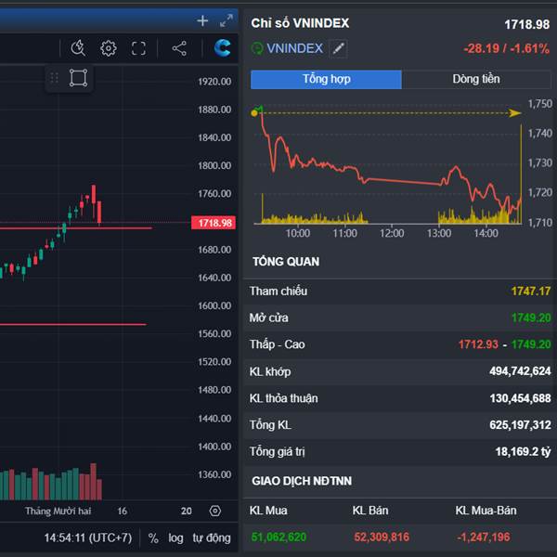Click the KL Mua-Bán value -1,247,196

[484, 538]
